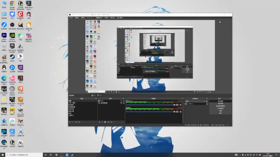The image size is (280, 157).
Task: Mute the first audio mixer channel speaker
Action: [177, 105]
